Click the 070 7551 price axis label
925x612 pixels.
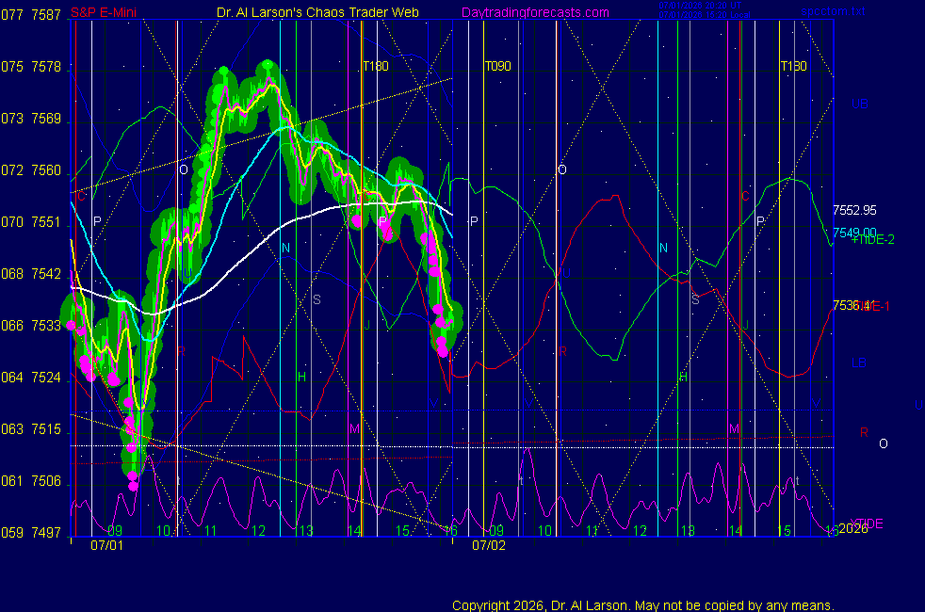(x=31, y=222)
